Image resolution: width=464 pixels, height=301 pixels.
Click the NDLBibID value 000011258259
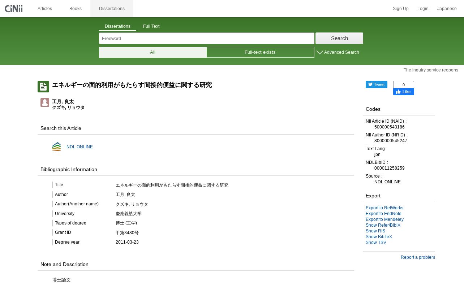coord(390,168)
